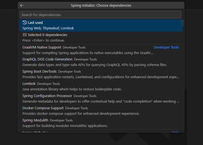Click 'Java annotation library' description text

click(72, 89)
